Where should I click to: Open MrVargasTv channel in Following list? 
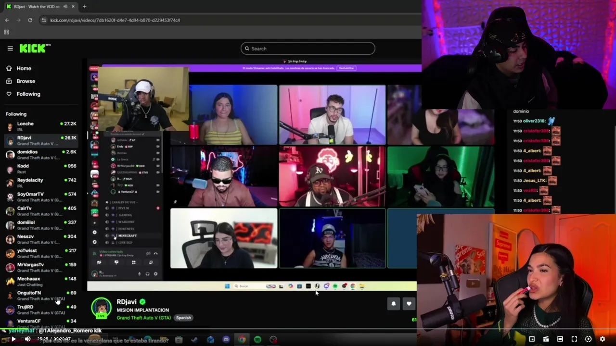coord(41,267)
